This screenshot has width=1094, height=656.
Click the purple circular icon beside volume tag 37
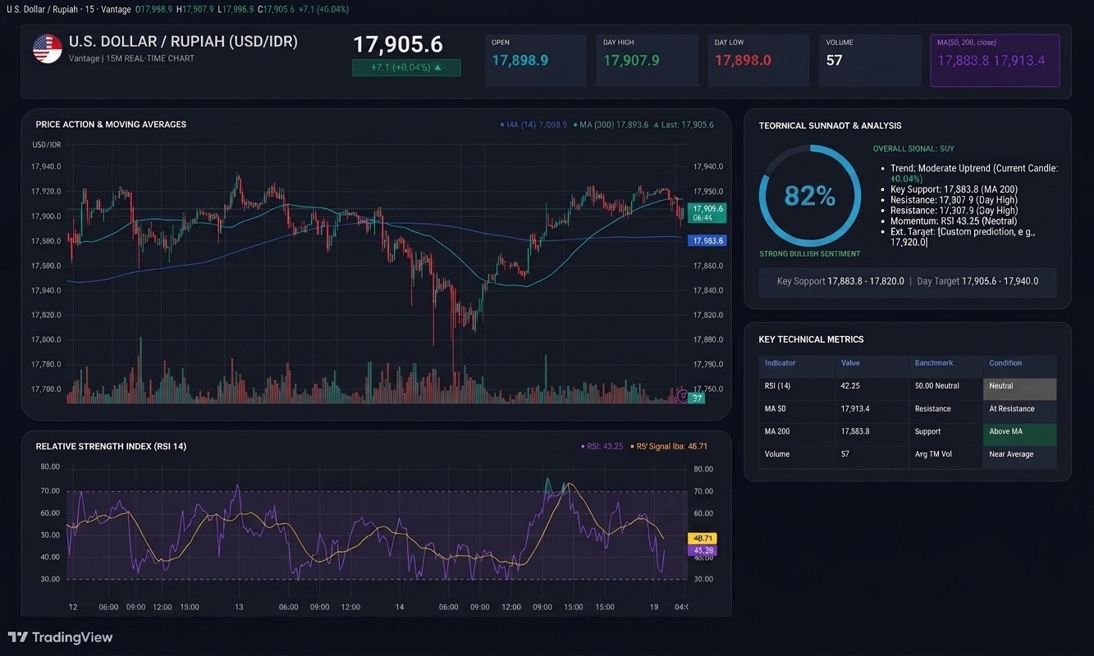coord(681,396)
